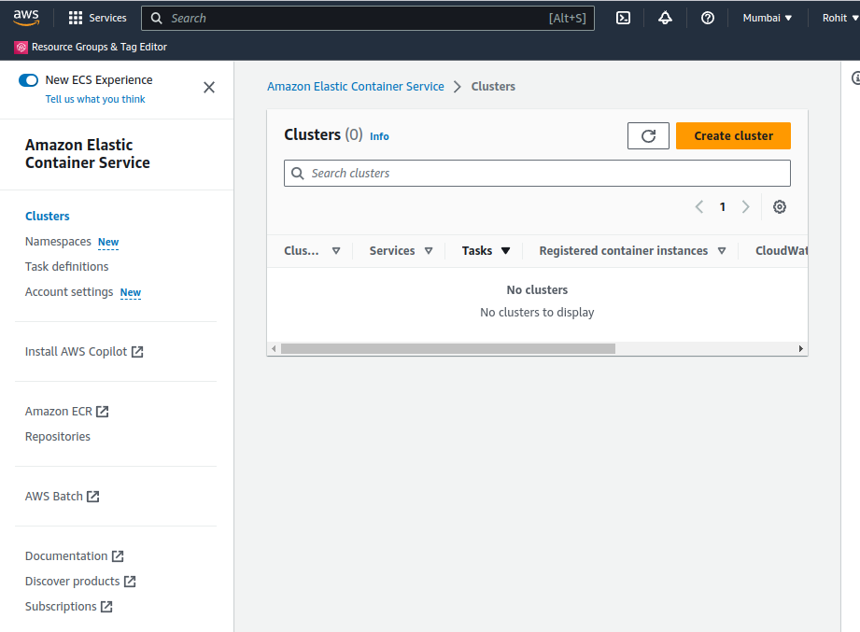Launch the CloudShell terminal icon
The image size is (860, 632).
coord(623,18)
